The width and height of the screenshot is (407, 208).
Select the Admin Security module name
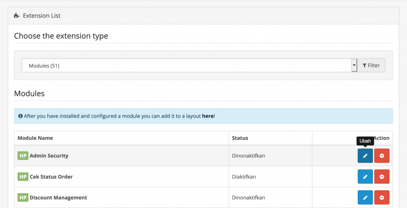coord(49,156)
